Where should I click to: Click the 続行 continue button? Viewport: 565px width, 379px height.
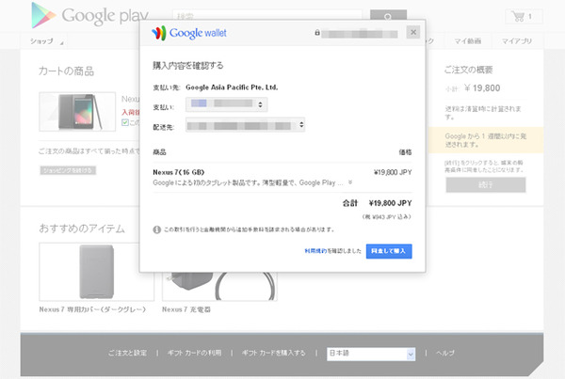pyautogui.click(x=485, y=185)
